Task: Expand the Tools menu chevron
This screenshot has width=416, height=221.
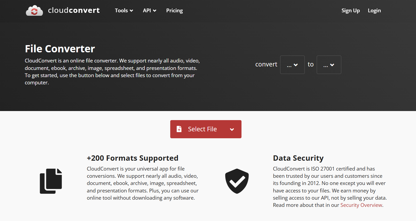Action: (x=131, y=11)
